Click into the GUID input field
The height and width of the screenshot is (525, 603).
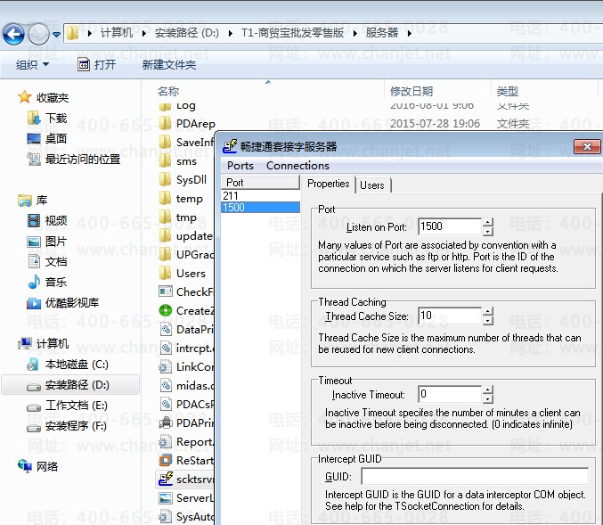point(474,477)
